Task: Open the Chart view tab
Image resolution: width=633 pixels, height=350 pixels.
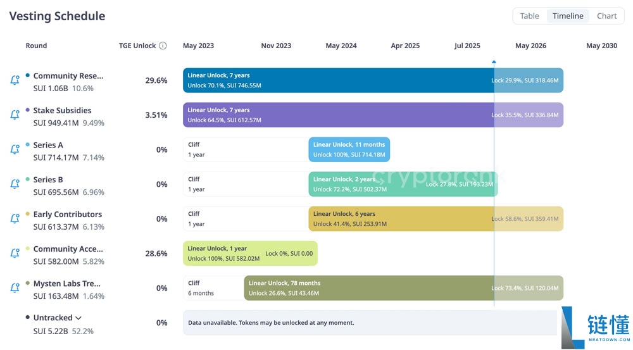Action: pyautogui.click(x=606, y=16)
